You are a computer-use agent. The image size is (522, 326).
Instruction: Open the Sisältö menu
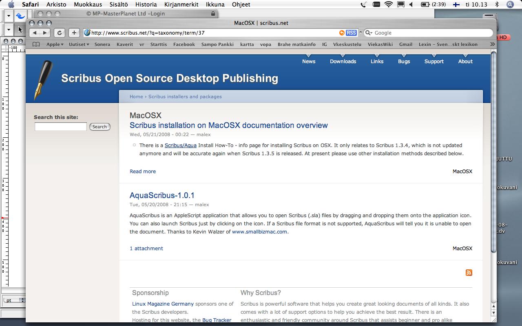[119, 4]
